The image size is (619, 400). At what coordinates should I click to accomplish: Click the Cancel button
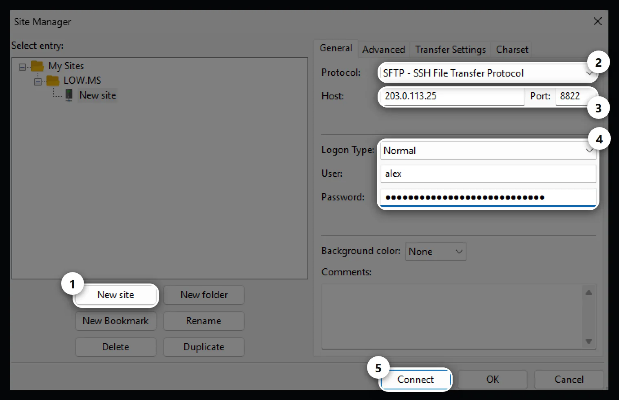569,380
